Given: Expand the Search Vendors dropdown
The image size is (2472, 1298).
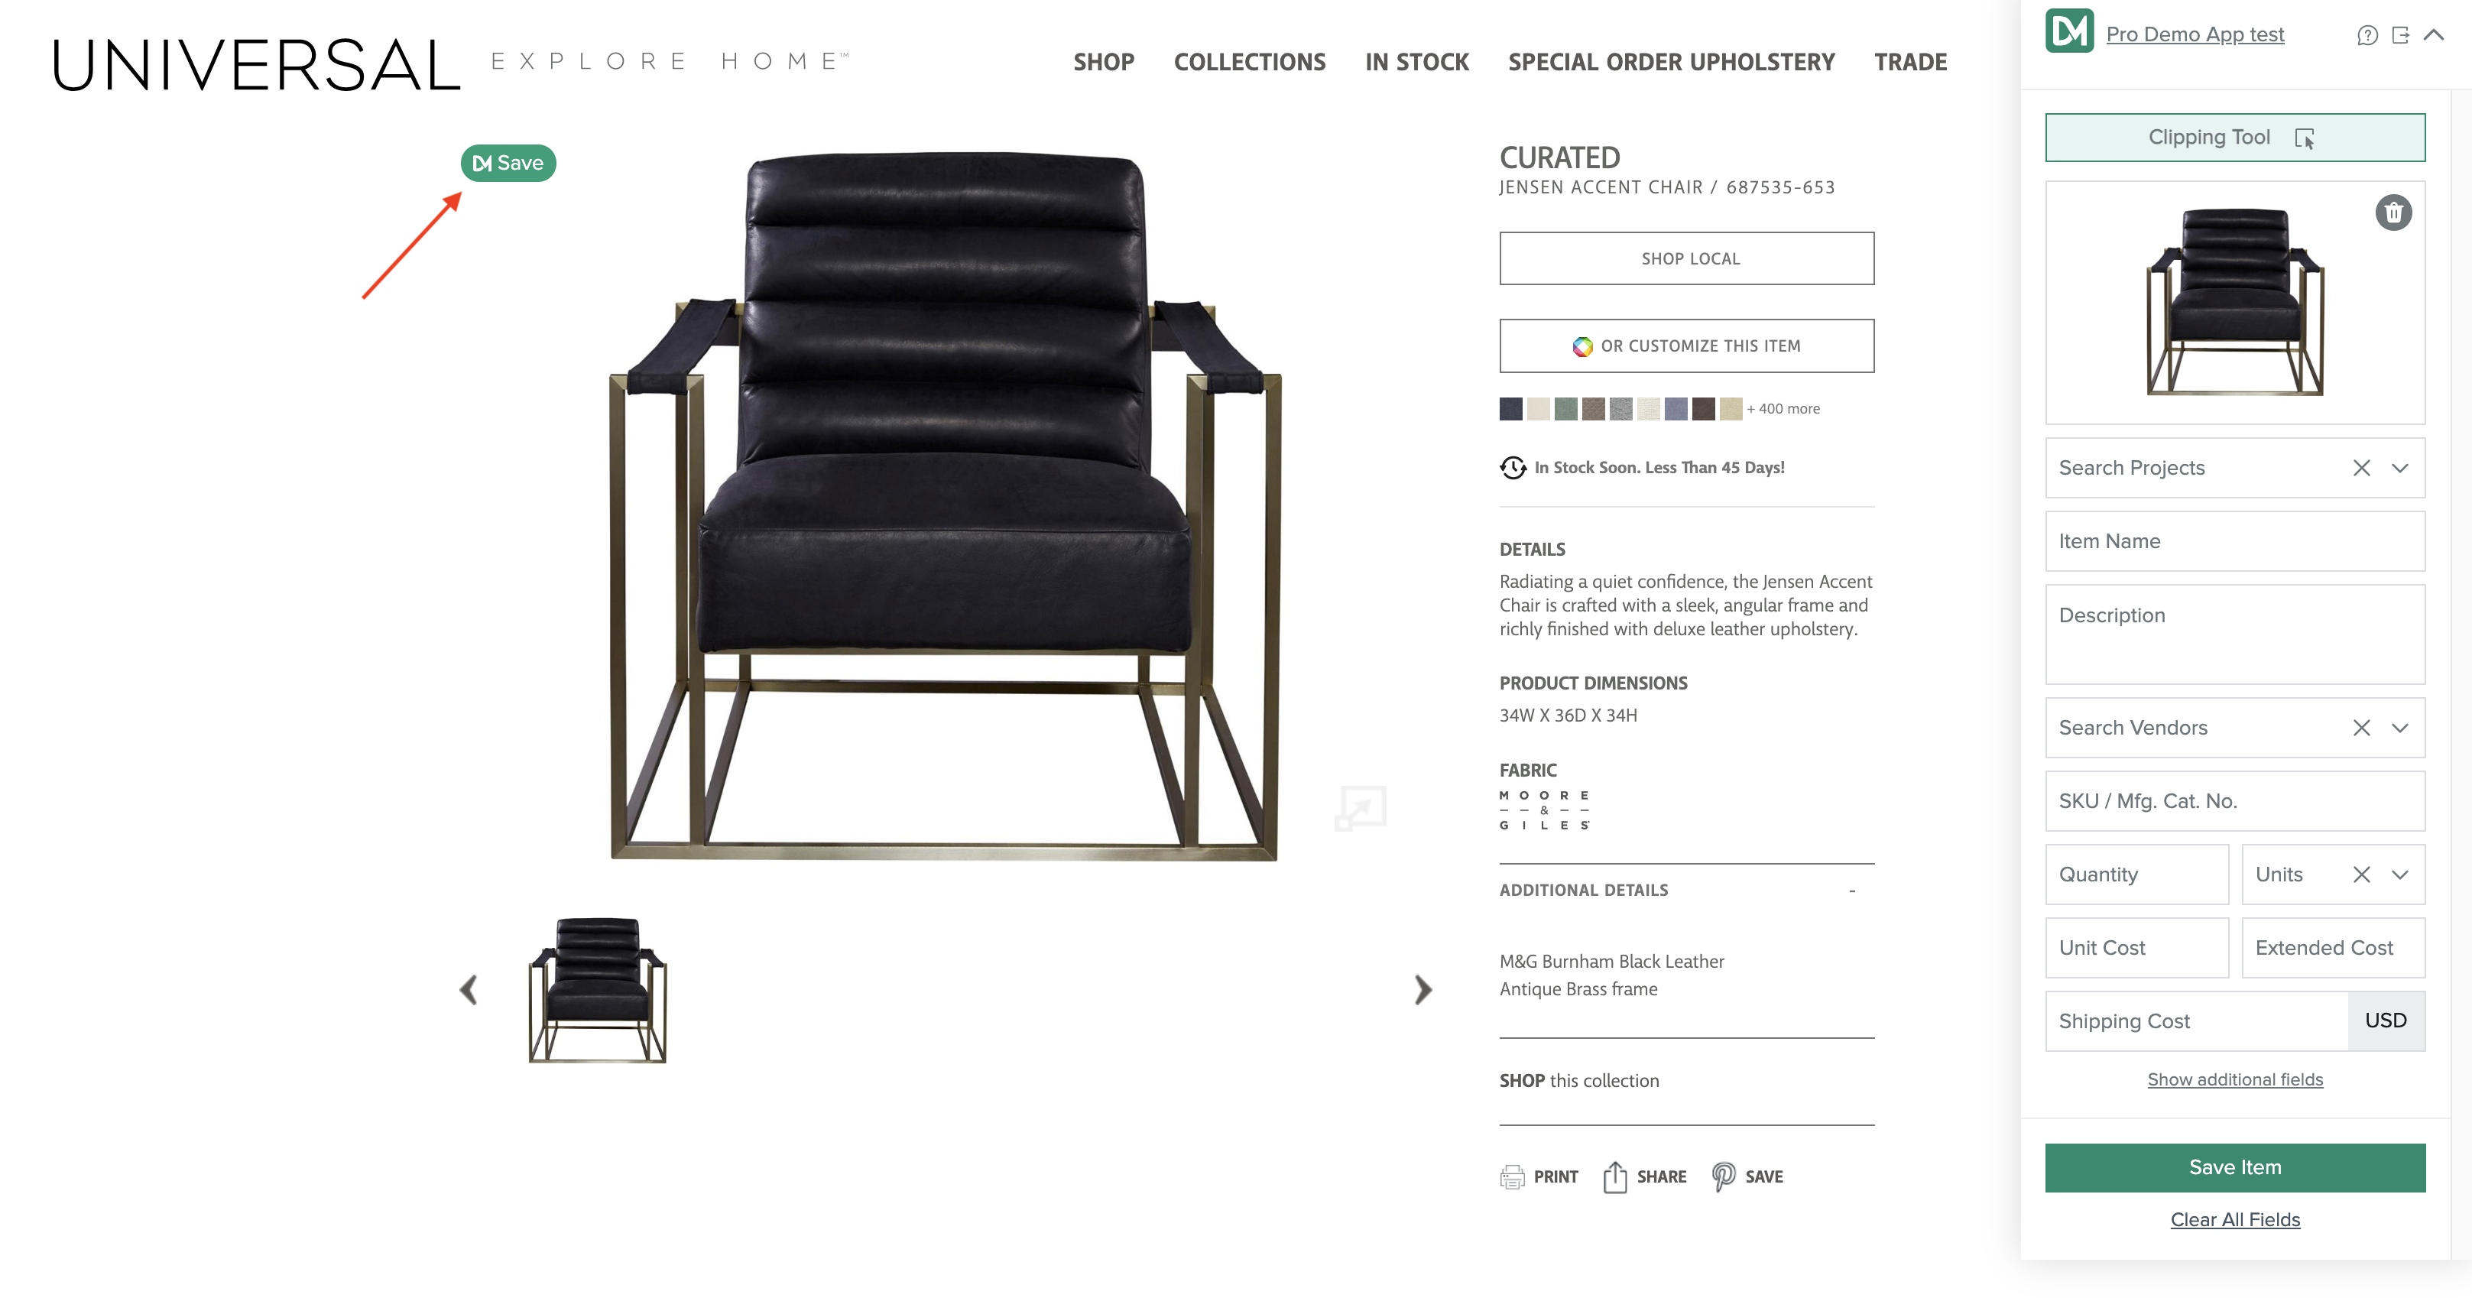Looking at the screenshot, I should tap(2400, 729).
